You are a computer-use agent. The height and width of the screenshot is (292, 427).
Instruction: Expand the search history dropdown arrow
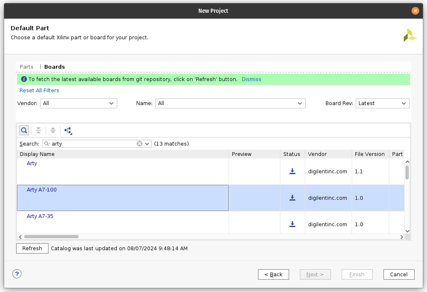pyautogui.click(x=147, y=144)
